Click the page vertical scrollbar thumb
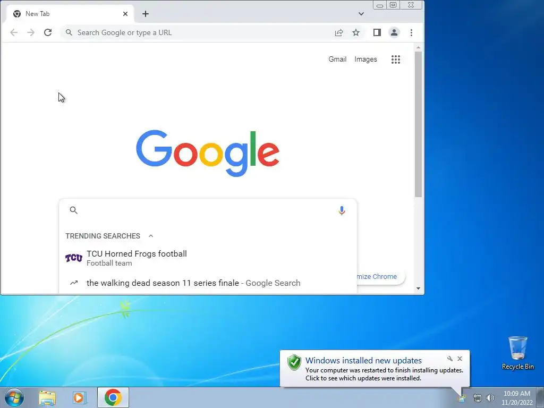544x408 pixels. point(419,124)
